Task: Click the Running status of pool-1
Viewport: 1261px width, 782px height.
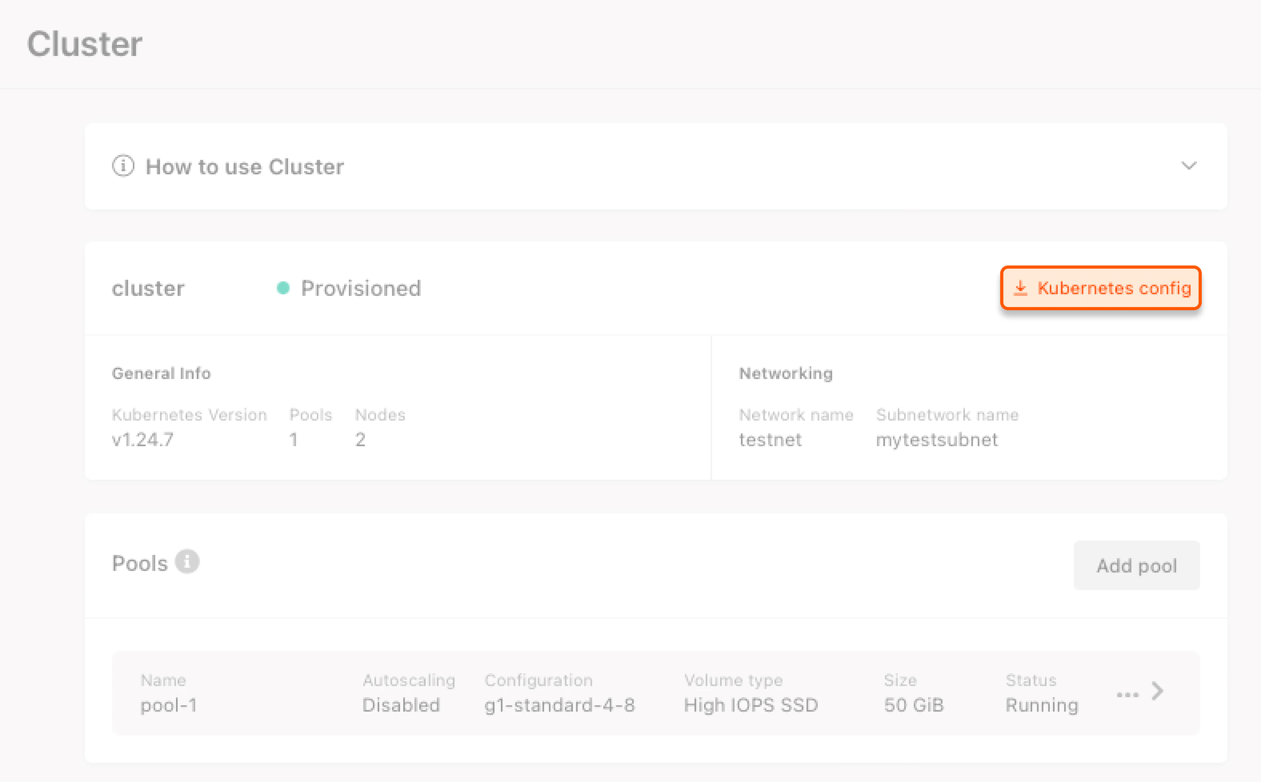Action: (1042, 705)
